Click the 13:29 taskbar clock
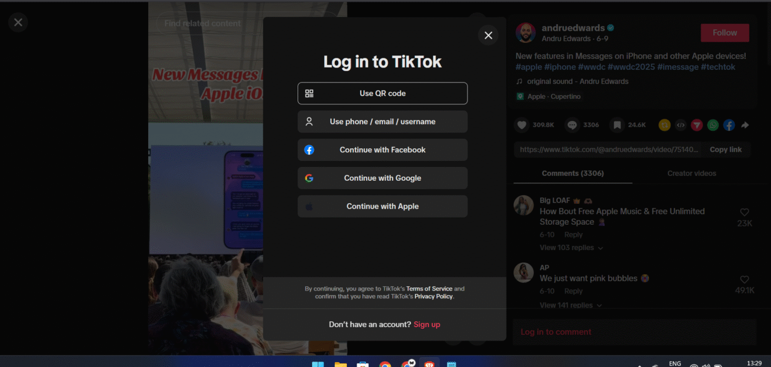771x367 pixels. 754,363
